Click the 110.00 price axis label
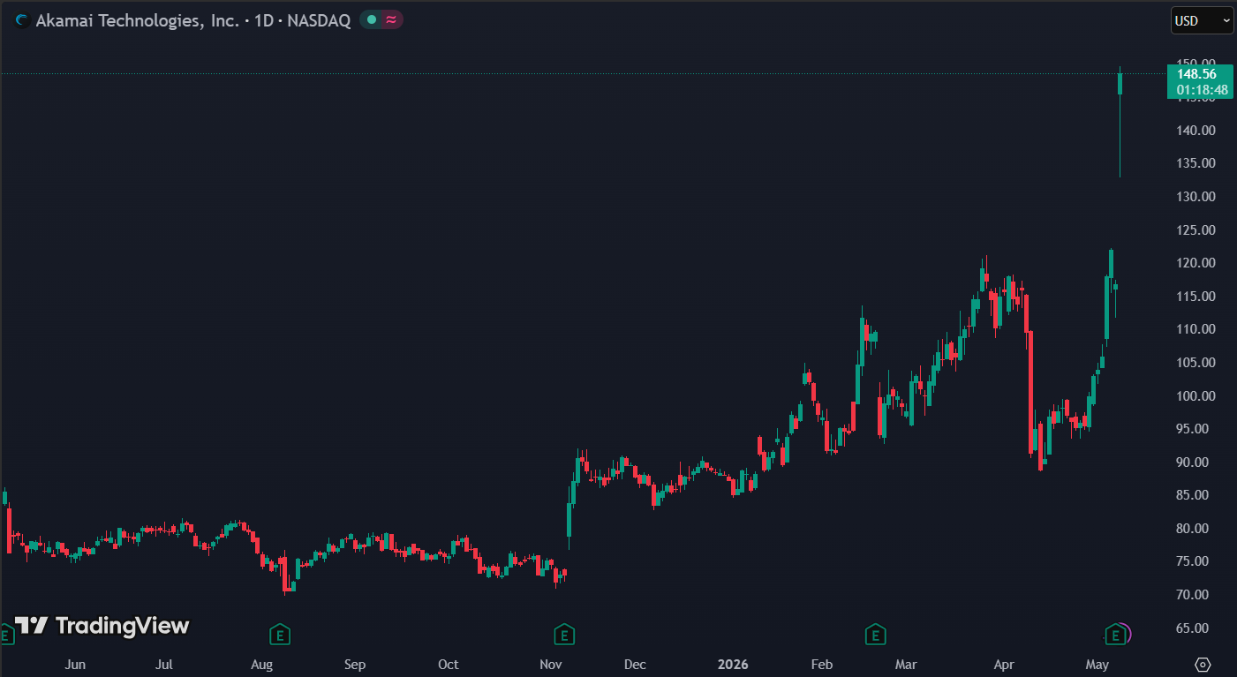1237x677 pixels. tap(1196, 329)
